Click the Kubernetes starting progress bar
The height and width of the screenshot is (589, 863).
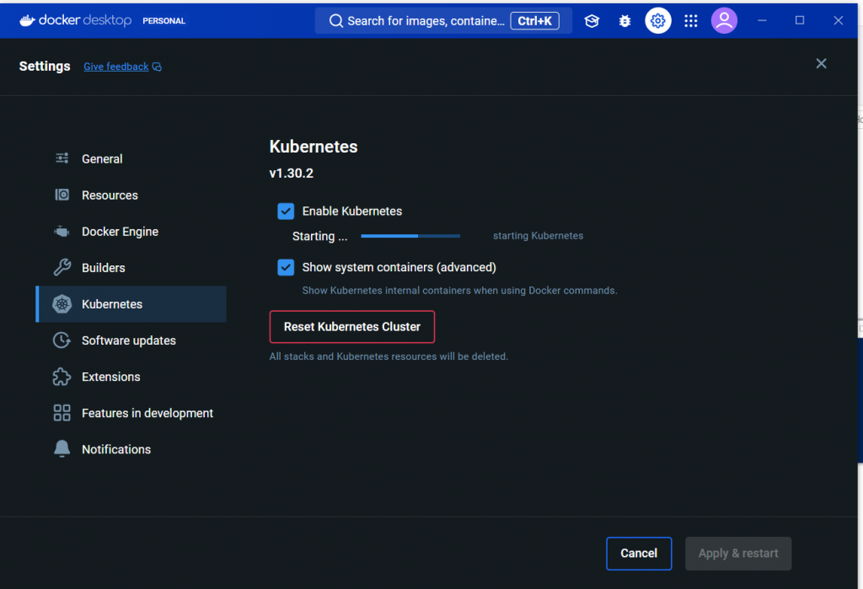pos(410,236)
